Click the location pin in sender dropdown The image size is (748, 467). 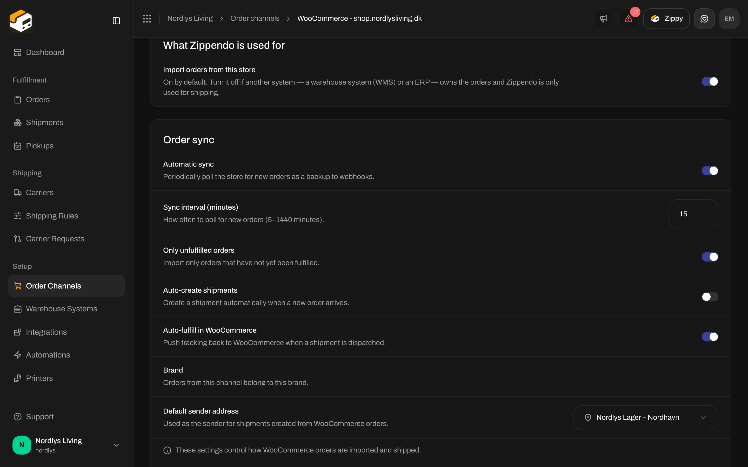[588, 418]
